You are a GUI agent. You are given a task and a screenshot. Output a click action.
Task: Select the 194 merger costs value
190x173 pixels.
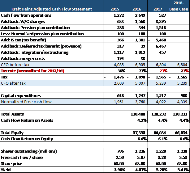point(120,59)
